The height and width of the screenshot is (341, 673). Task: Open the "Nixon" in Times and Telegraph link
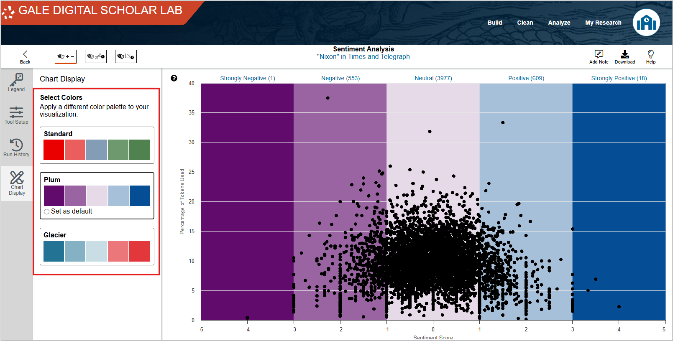point(363,57)
